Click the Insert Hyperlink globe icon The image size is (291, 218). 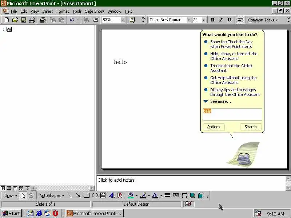(x=86, y=20)
